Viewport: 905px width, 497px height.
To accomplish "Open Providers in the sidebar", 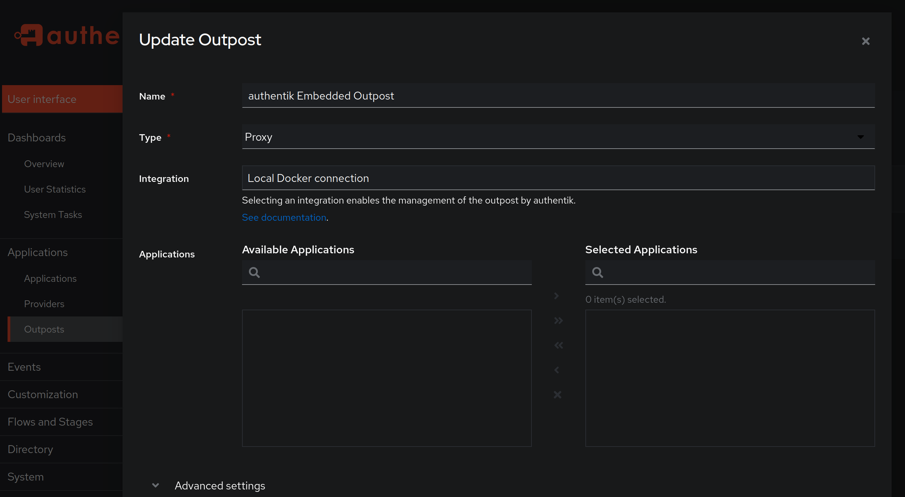I will (44, 304).
